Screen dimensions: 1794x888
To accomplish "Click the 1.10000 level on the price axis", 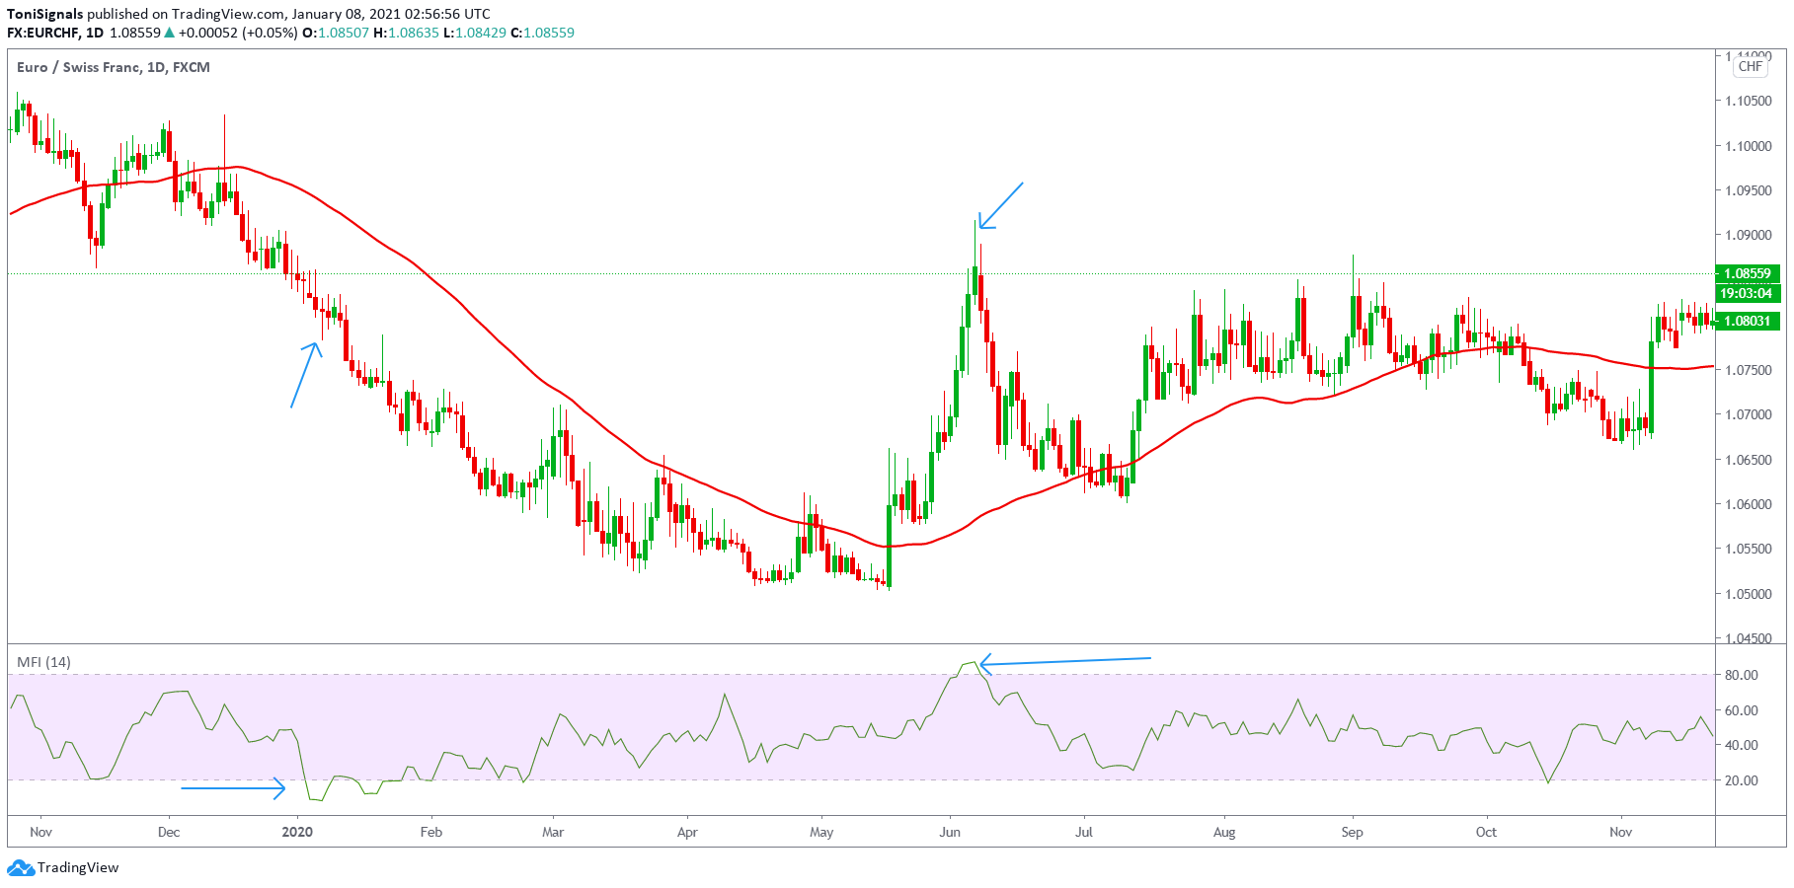I will click(1748, 146).
